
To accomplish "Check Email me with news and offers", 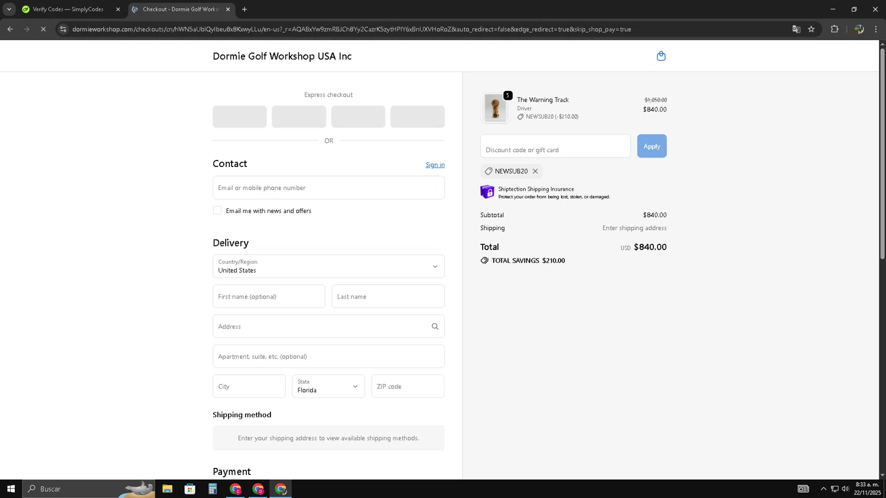I will pyautogui.click(x=217, y=211).
